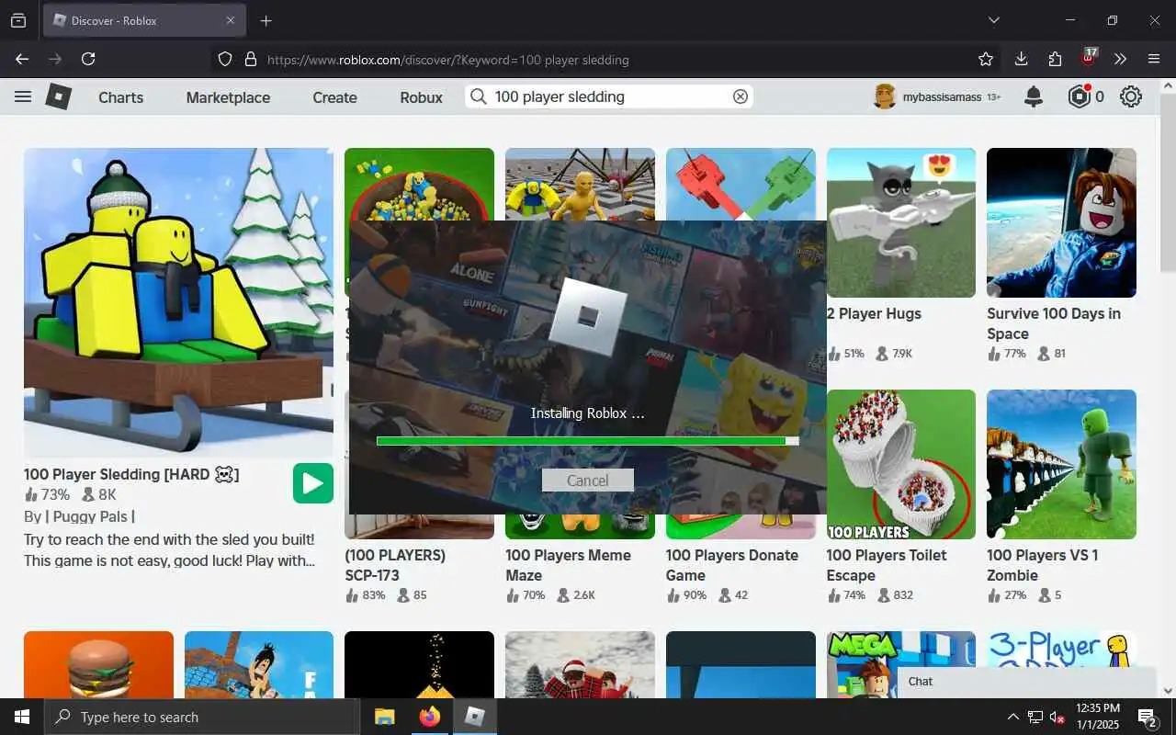Show hidden system tray icons
Screen dimensions: 1176x735
pyautogui.click(x=1012, y=717)
